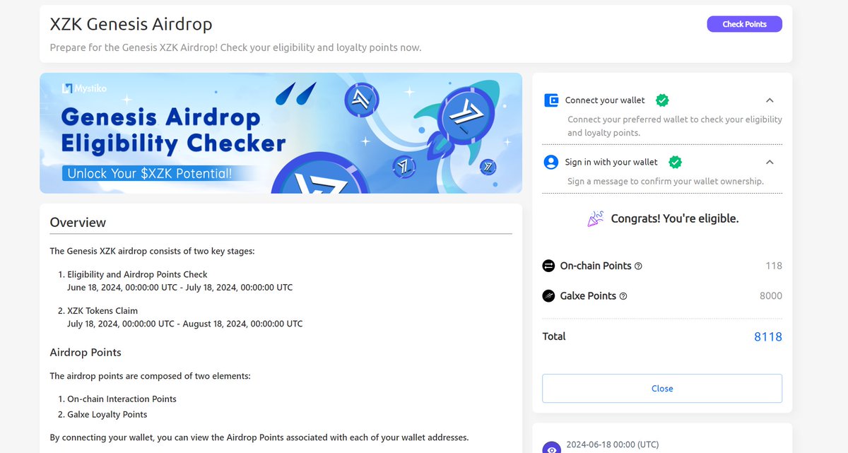The height and width of the screenshot is (453, 848).
Task: Click the total points value 8118
Action: [x=768, y=337]
